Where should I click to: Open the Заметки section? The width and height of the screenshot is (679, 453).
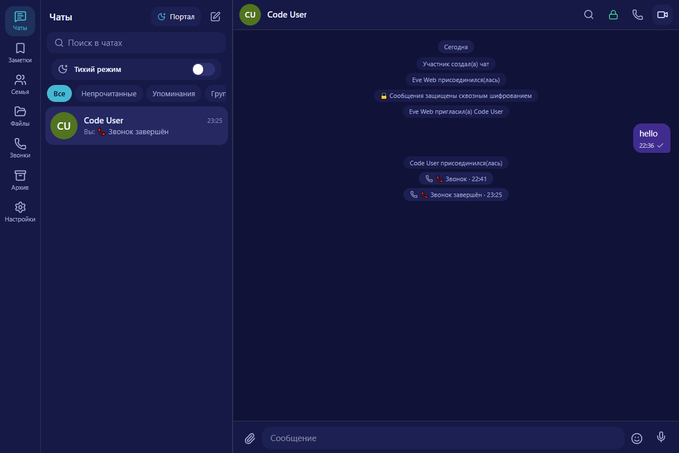tap(20, 53)
